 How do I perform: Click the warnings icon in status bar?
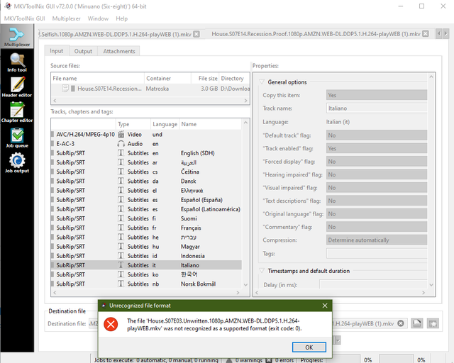(229, 360)
